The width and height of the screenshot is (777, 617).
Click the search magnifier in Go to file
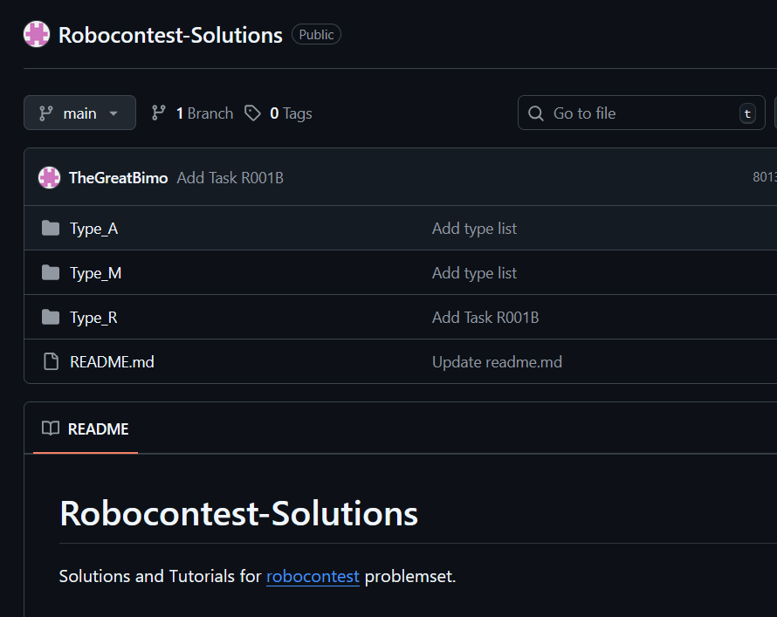(x=535, y=113)
